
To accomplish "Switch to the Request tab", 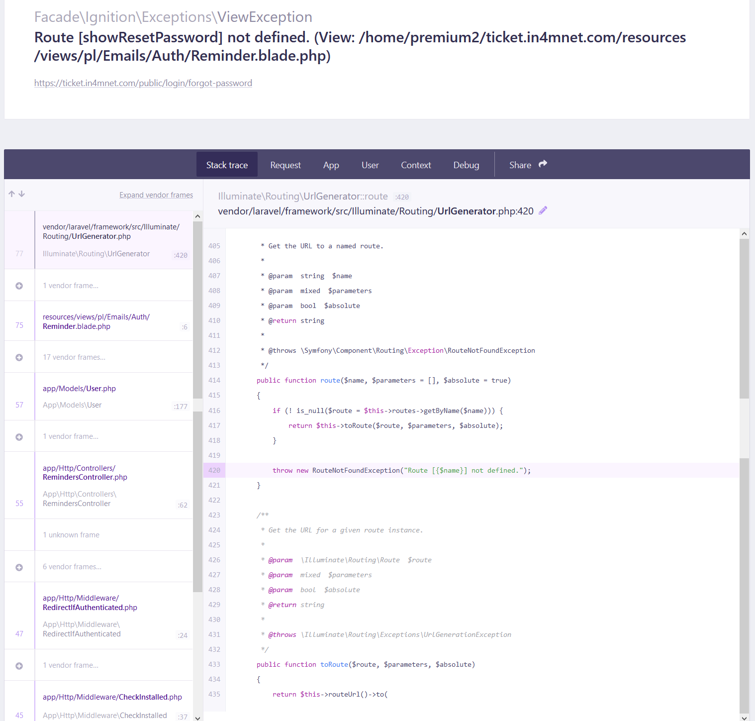I will pos(285,165).
